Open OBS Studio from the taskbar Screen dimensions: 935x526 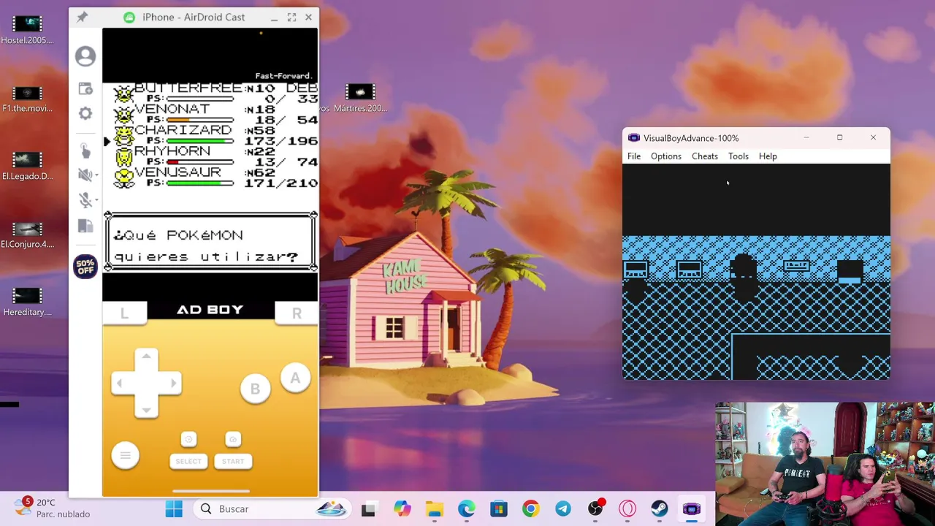(595, 509)
